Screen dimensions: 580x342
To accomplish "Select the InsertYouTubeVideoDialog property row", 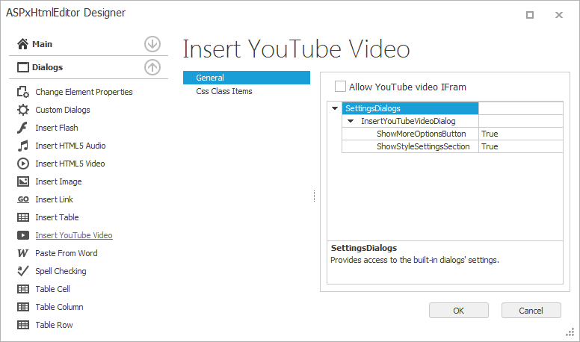I will click(410, 121).
